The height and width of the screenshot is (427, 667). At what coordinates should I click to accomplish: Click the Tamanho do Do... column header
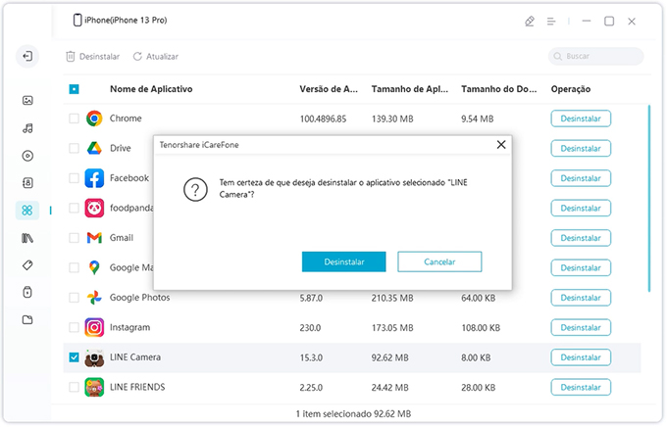499,89
